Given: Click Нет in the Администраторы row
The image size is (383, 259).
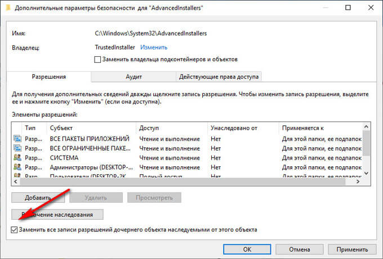Looking at the screenshot, I should point(216,167).
